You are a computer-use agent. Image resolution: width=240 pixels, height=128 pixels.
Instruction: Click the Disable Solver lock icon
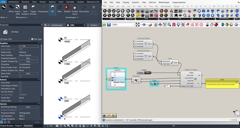[75, 7]
